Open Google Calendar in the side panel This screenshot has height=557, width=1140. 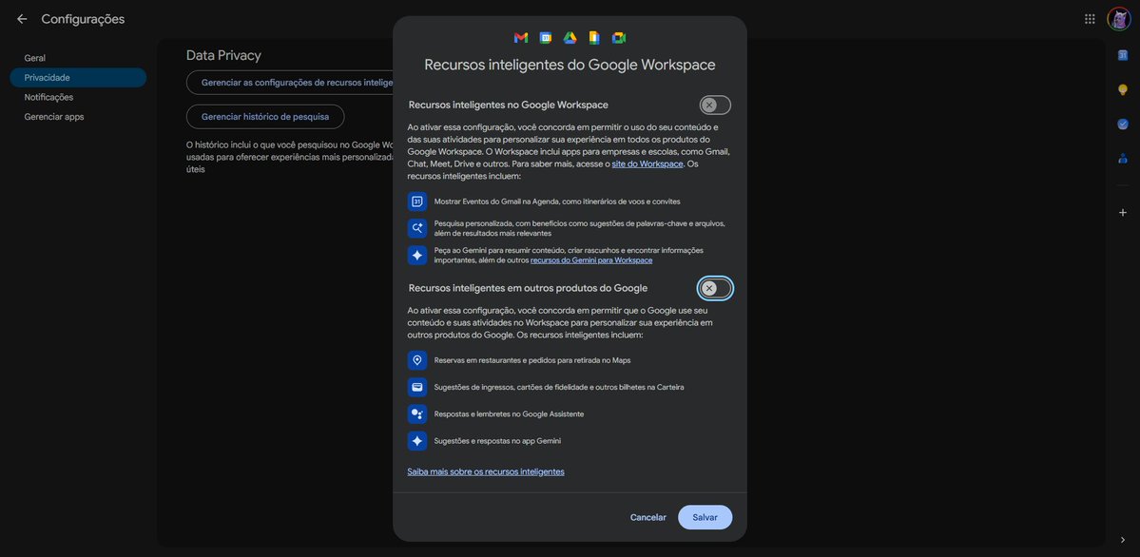point(1123,55)
